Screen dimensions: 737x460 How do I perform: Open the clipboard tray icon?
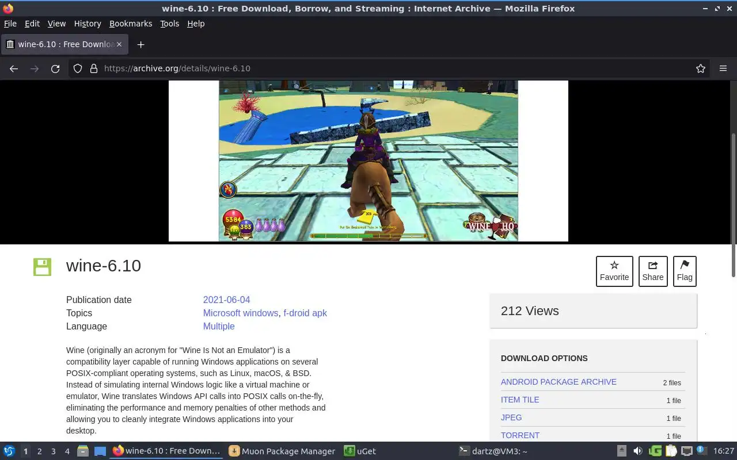(x=671, y=451)
